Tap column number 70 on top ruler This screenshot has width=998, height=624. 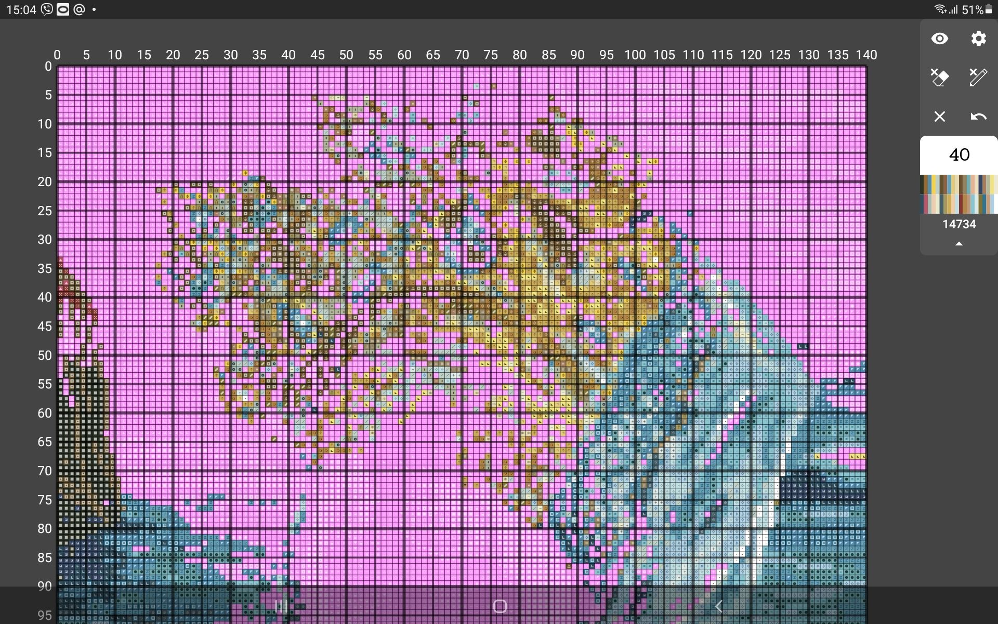462,55
